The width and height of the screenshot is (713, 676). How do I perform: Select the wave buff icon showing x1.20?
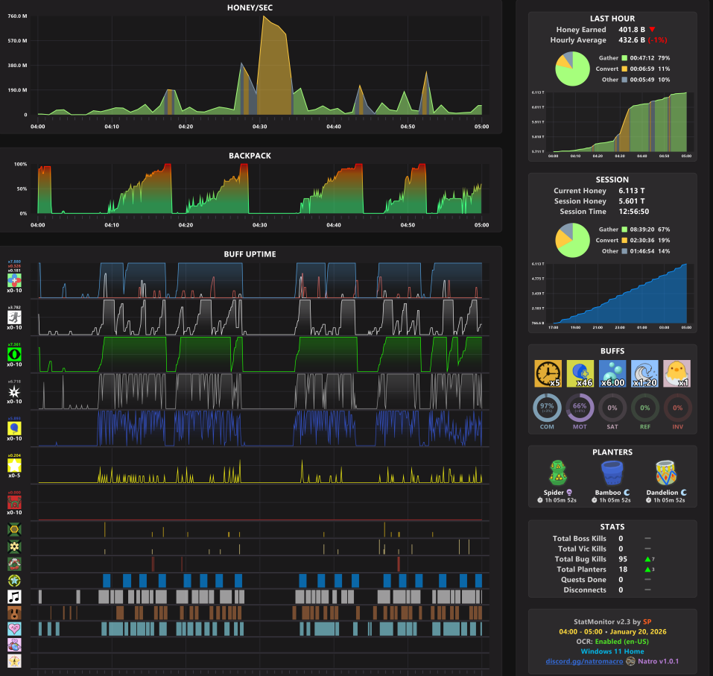point(644,373)
